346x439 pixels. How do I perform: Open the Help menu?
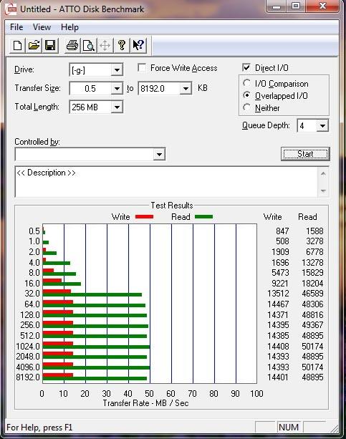69,27
